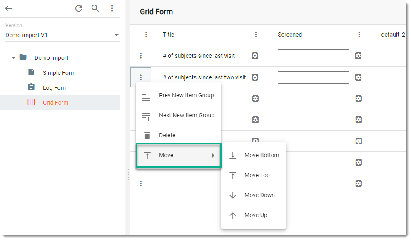Open Screened cell settings for 'since last two visit' row
This screenshot has width=411, height=240.
point(358,77)
